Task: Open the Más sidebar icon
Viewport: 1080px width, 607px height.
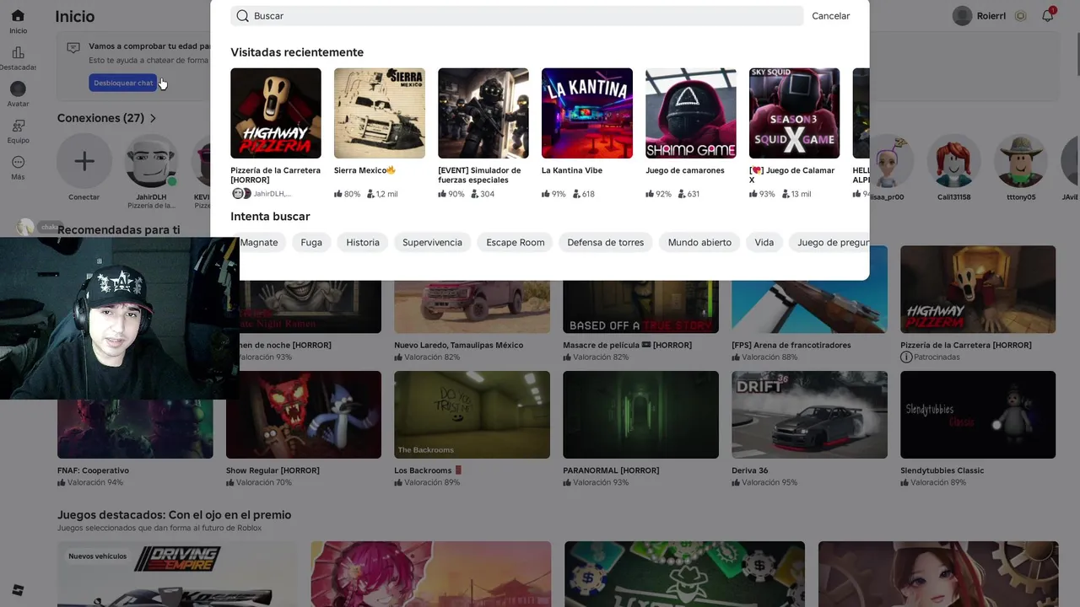Action: [x=18, y=162]
